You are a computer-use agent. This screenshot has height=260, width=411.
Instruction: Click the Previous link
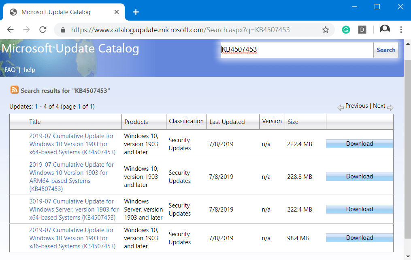tap(356, 106)
